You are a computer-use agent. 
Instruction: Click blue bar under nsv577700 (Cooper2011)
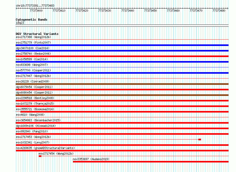pos(122,73)
